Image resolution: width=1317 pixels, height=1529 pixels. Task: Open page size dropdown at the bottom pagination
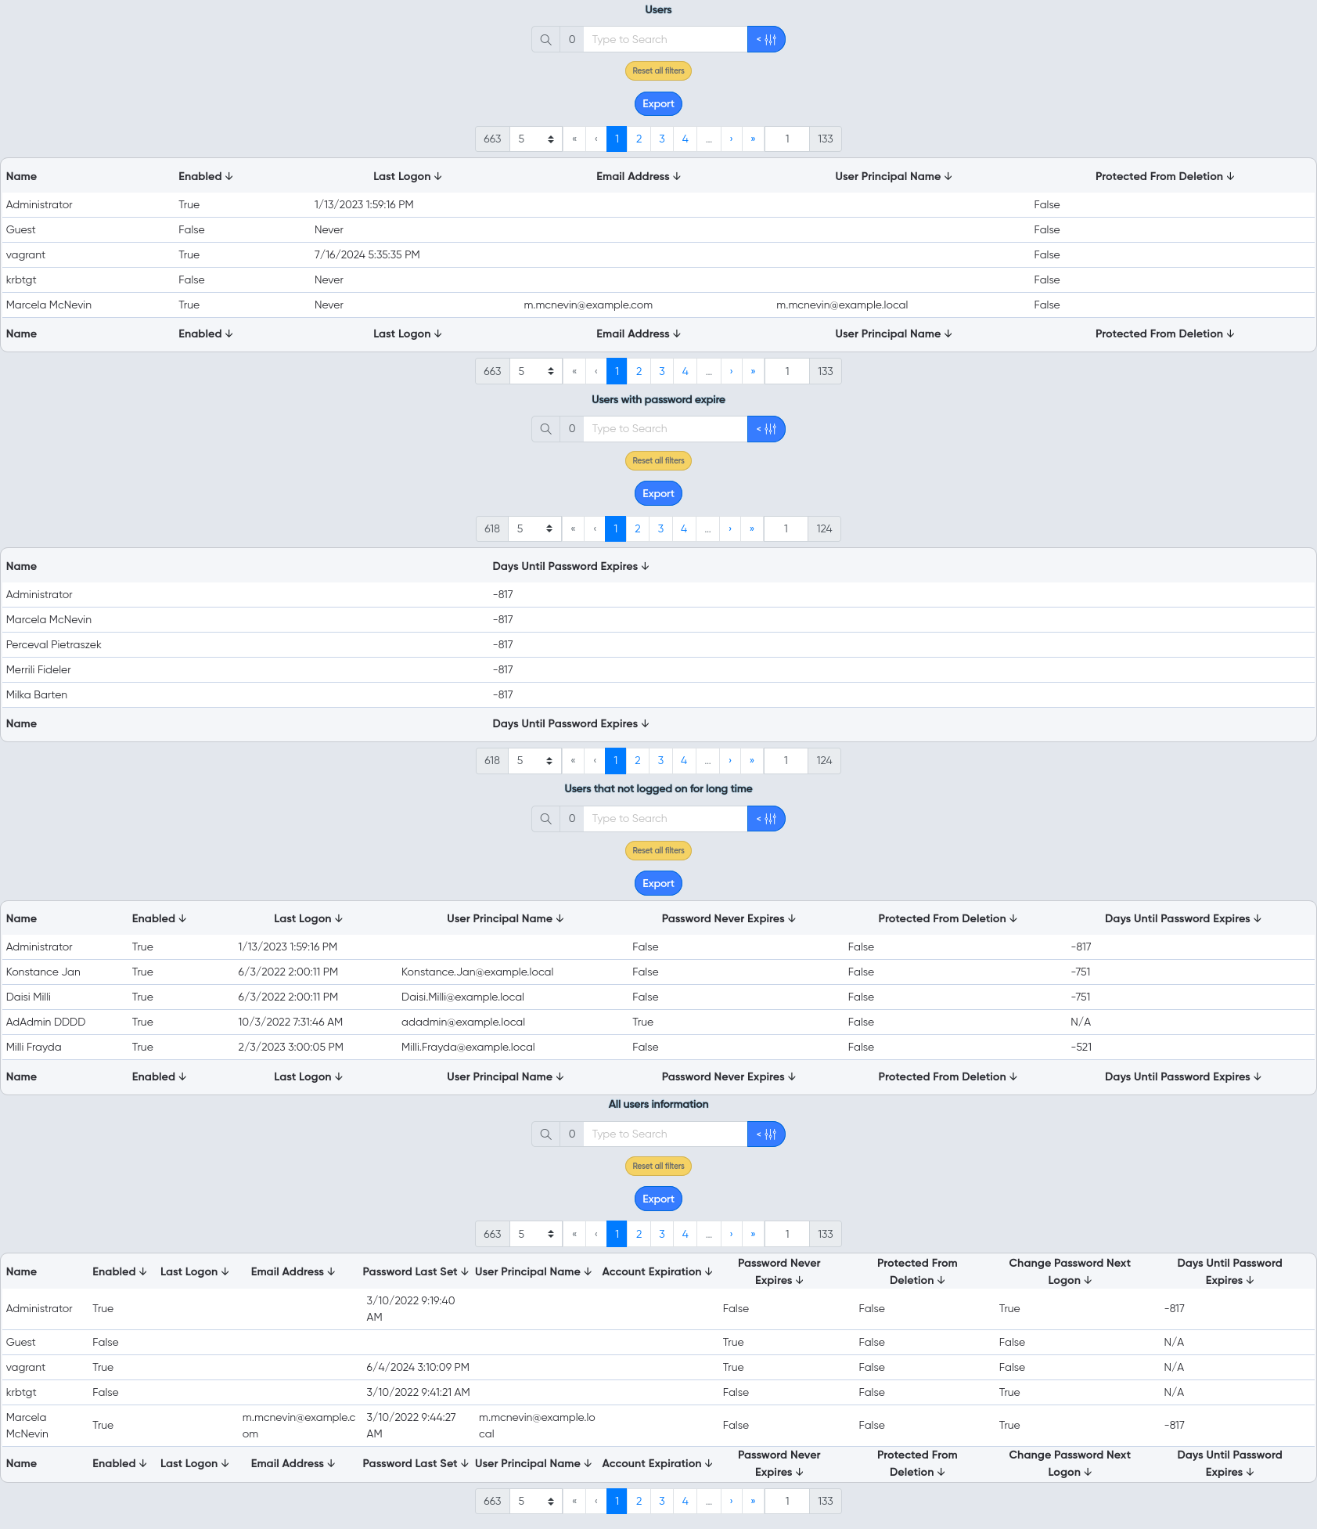pos(536,1501)
